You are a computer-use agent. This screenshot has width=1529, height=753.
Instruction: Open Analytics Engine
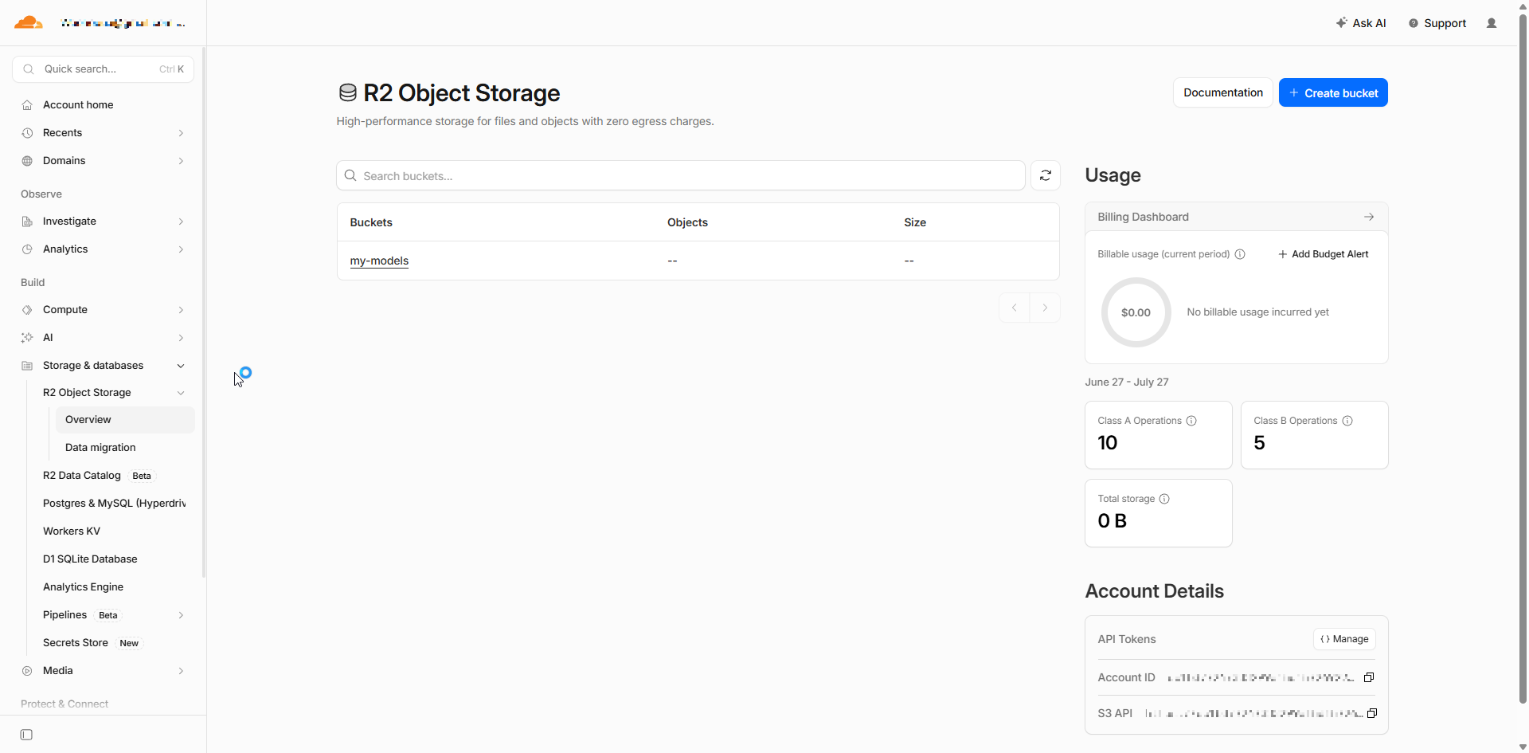[83, 587]
